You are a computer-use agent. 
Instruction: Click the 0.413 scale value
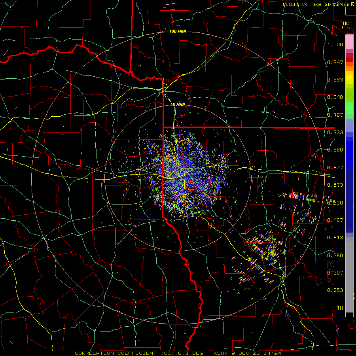click(335, 238)
